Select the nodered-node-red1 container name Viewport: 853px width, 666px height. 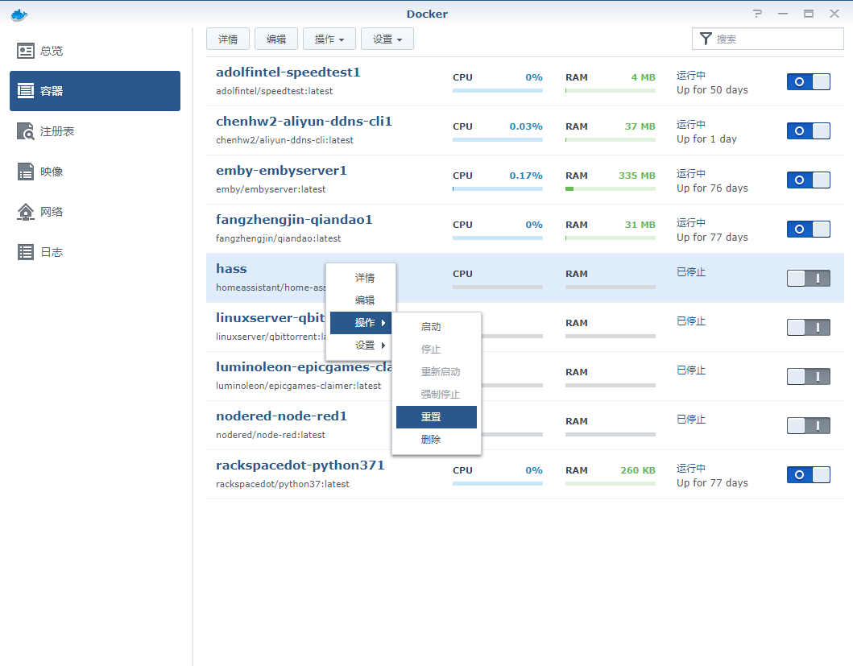282,416
